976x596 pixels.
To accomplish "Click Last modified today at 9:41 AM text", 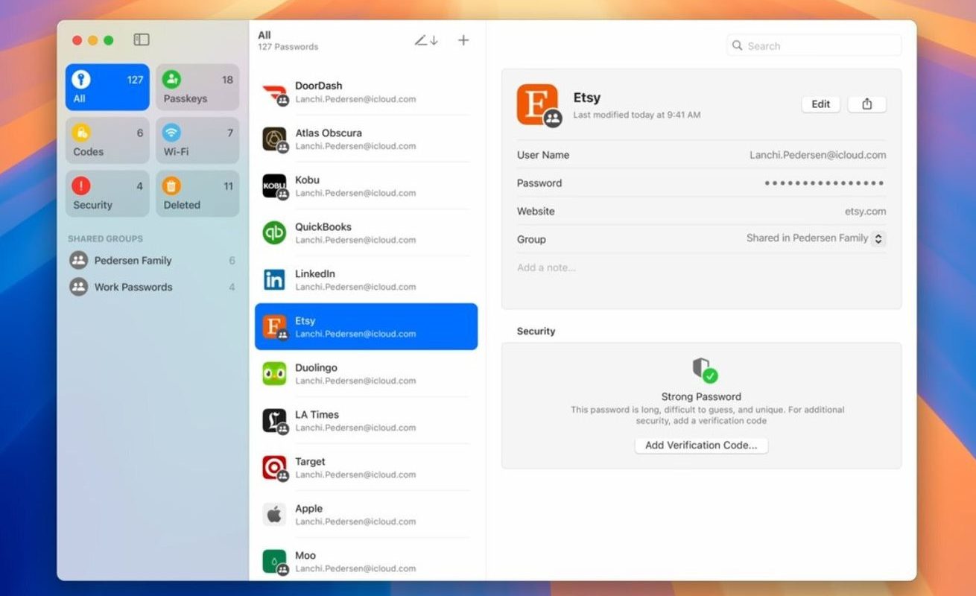I will pyautogui.click(x=637, y=115).
